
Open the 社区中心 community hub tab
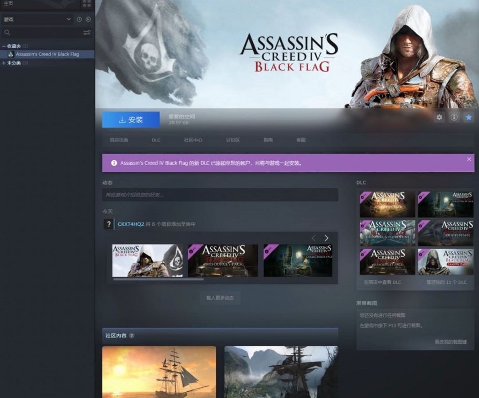pos(193,140)
